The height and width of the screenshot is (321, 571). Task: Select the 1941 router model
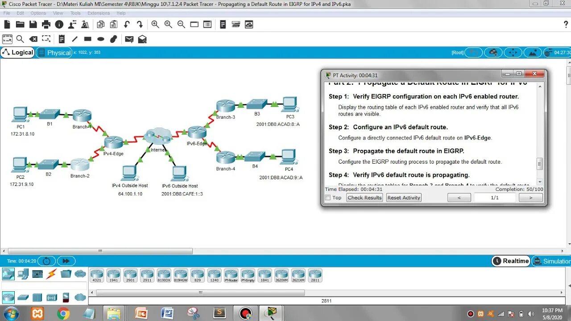pos(114,275)
